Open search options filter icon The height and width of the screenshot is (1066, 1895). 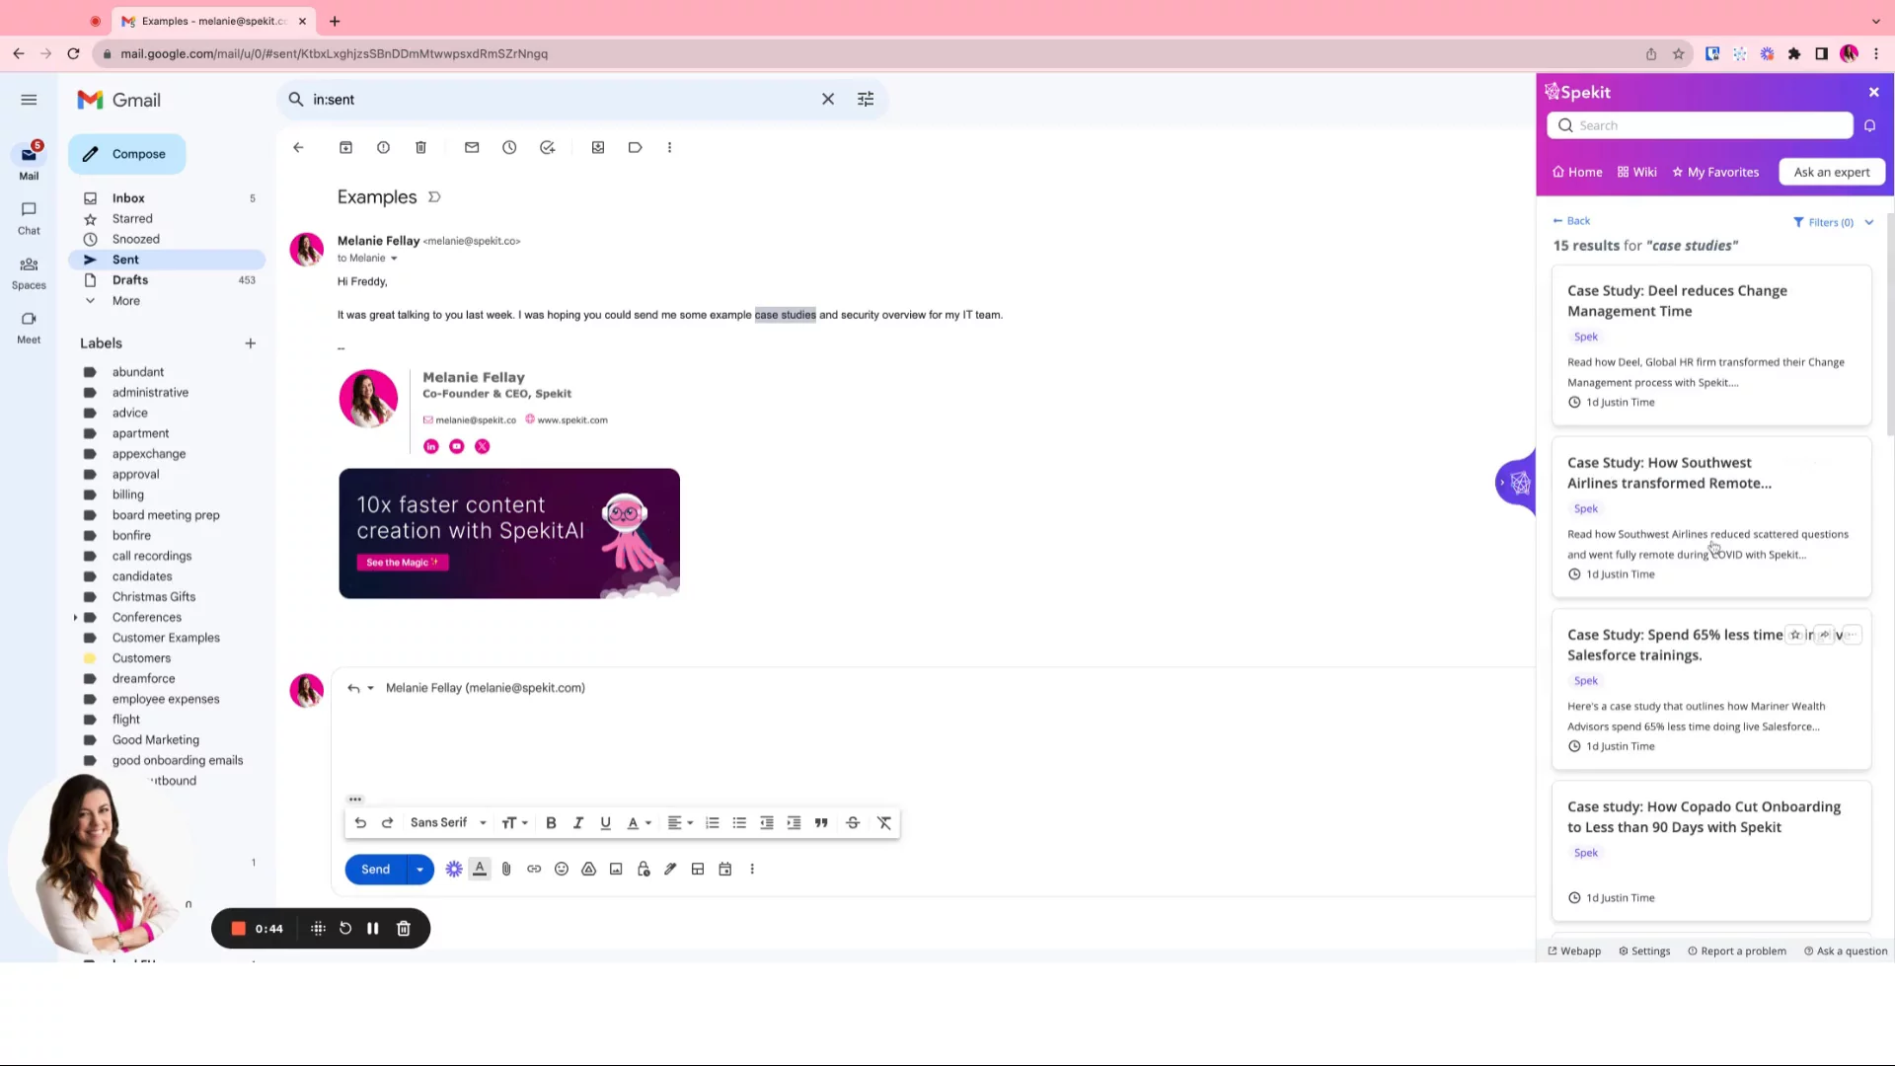coord(866,100)
